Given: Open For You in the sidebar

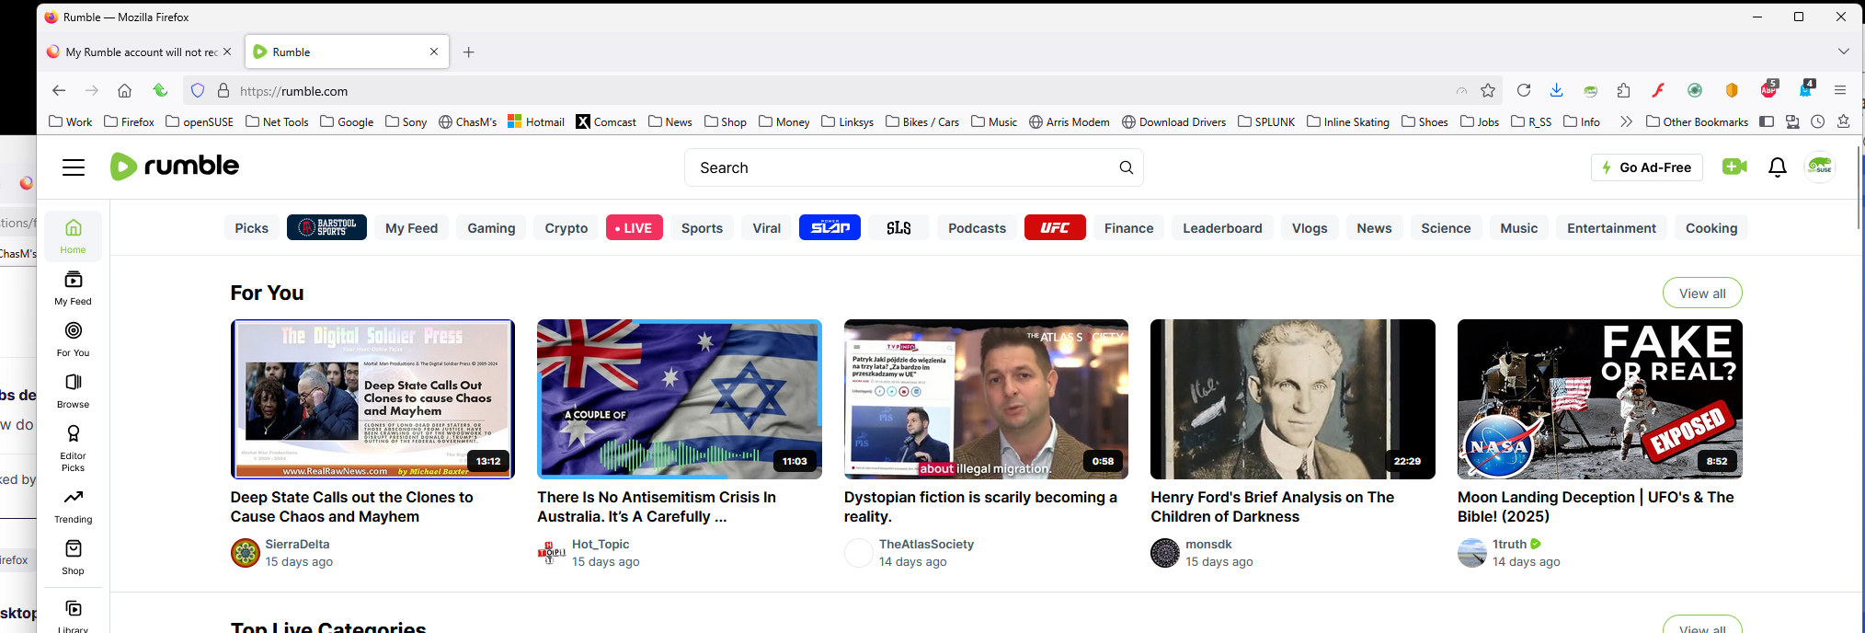Looking at the screenshot, I should (x=74, y=339).
